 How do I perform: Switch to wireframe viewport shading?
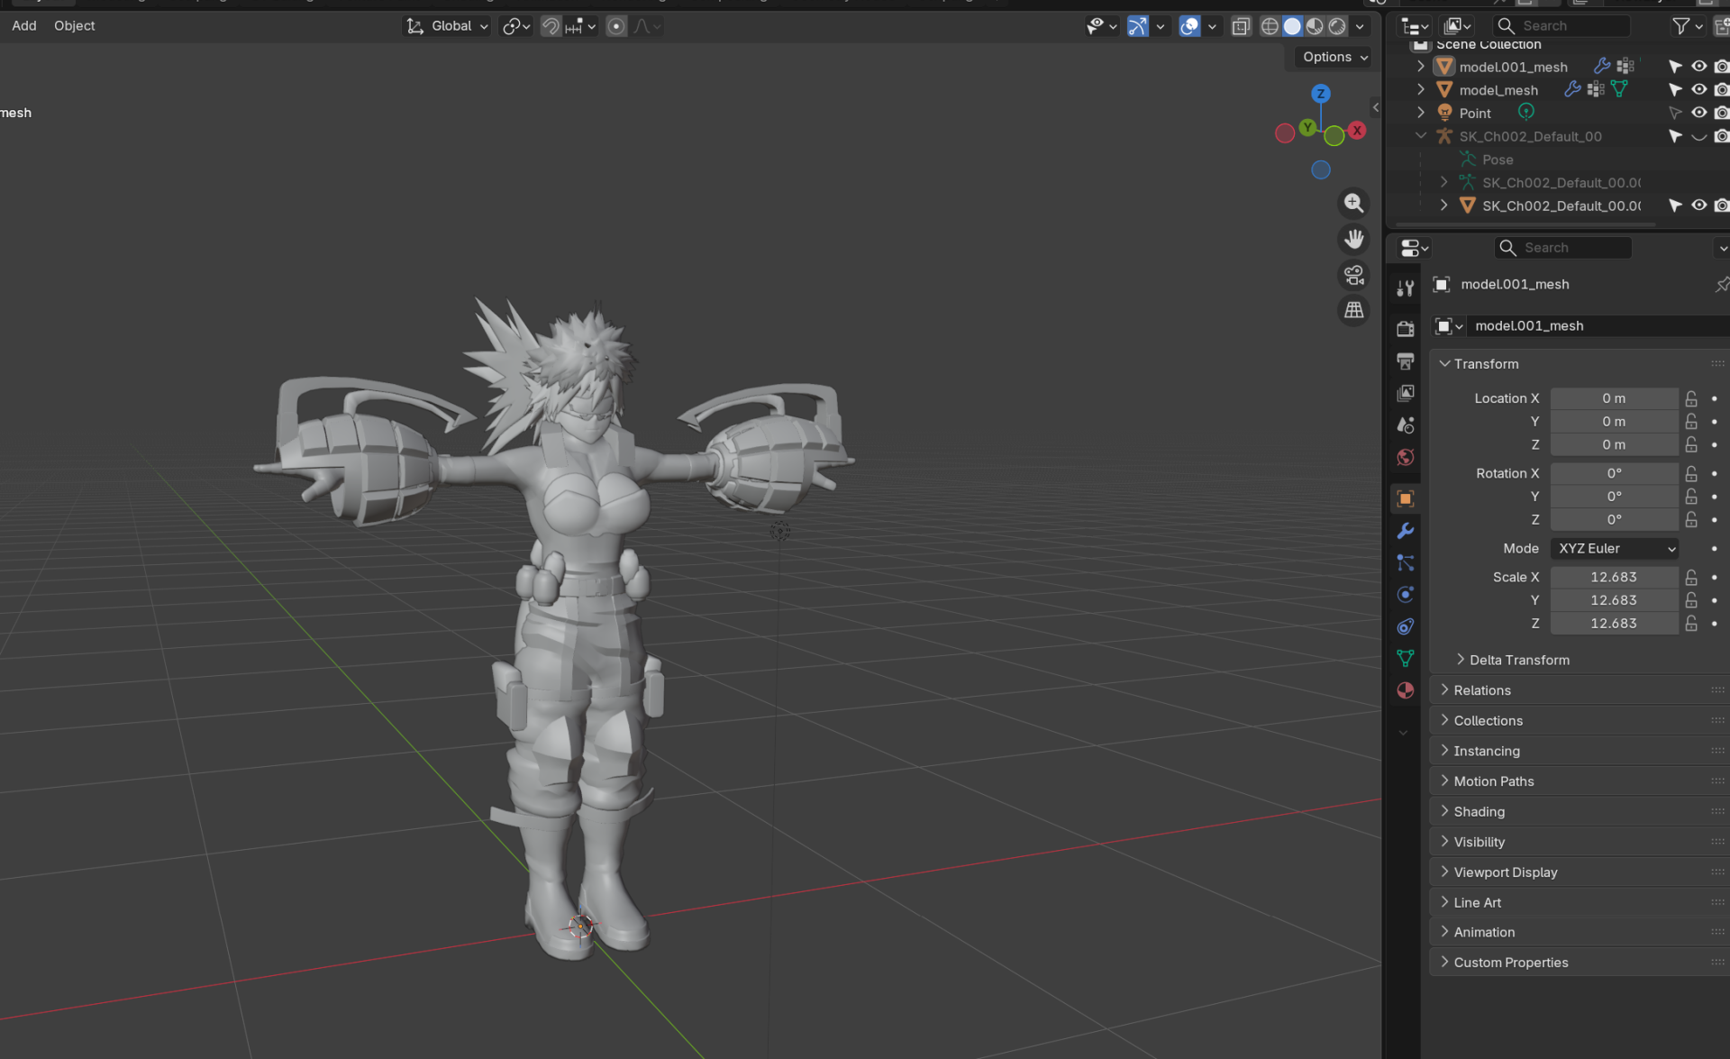coord(1270,26)
